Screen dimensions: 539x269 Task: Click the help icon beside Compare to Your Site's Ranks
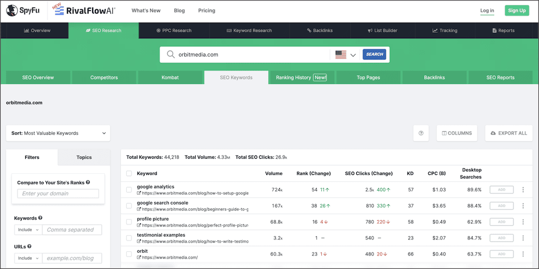(x=88, y=182)
